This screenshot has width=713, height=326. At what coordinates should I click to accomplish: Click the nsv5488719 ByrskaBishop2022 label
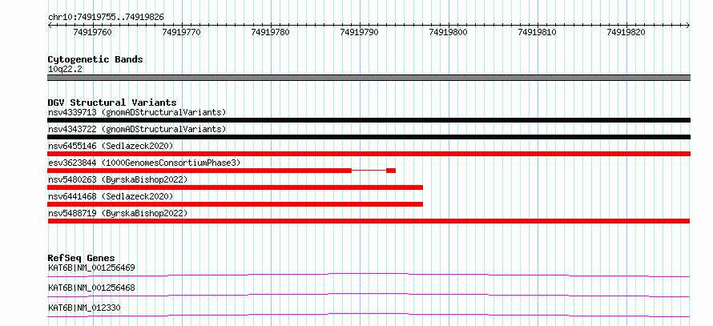117,213
